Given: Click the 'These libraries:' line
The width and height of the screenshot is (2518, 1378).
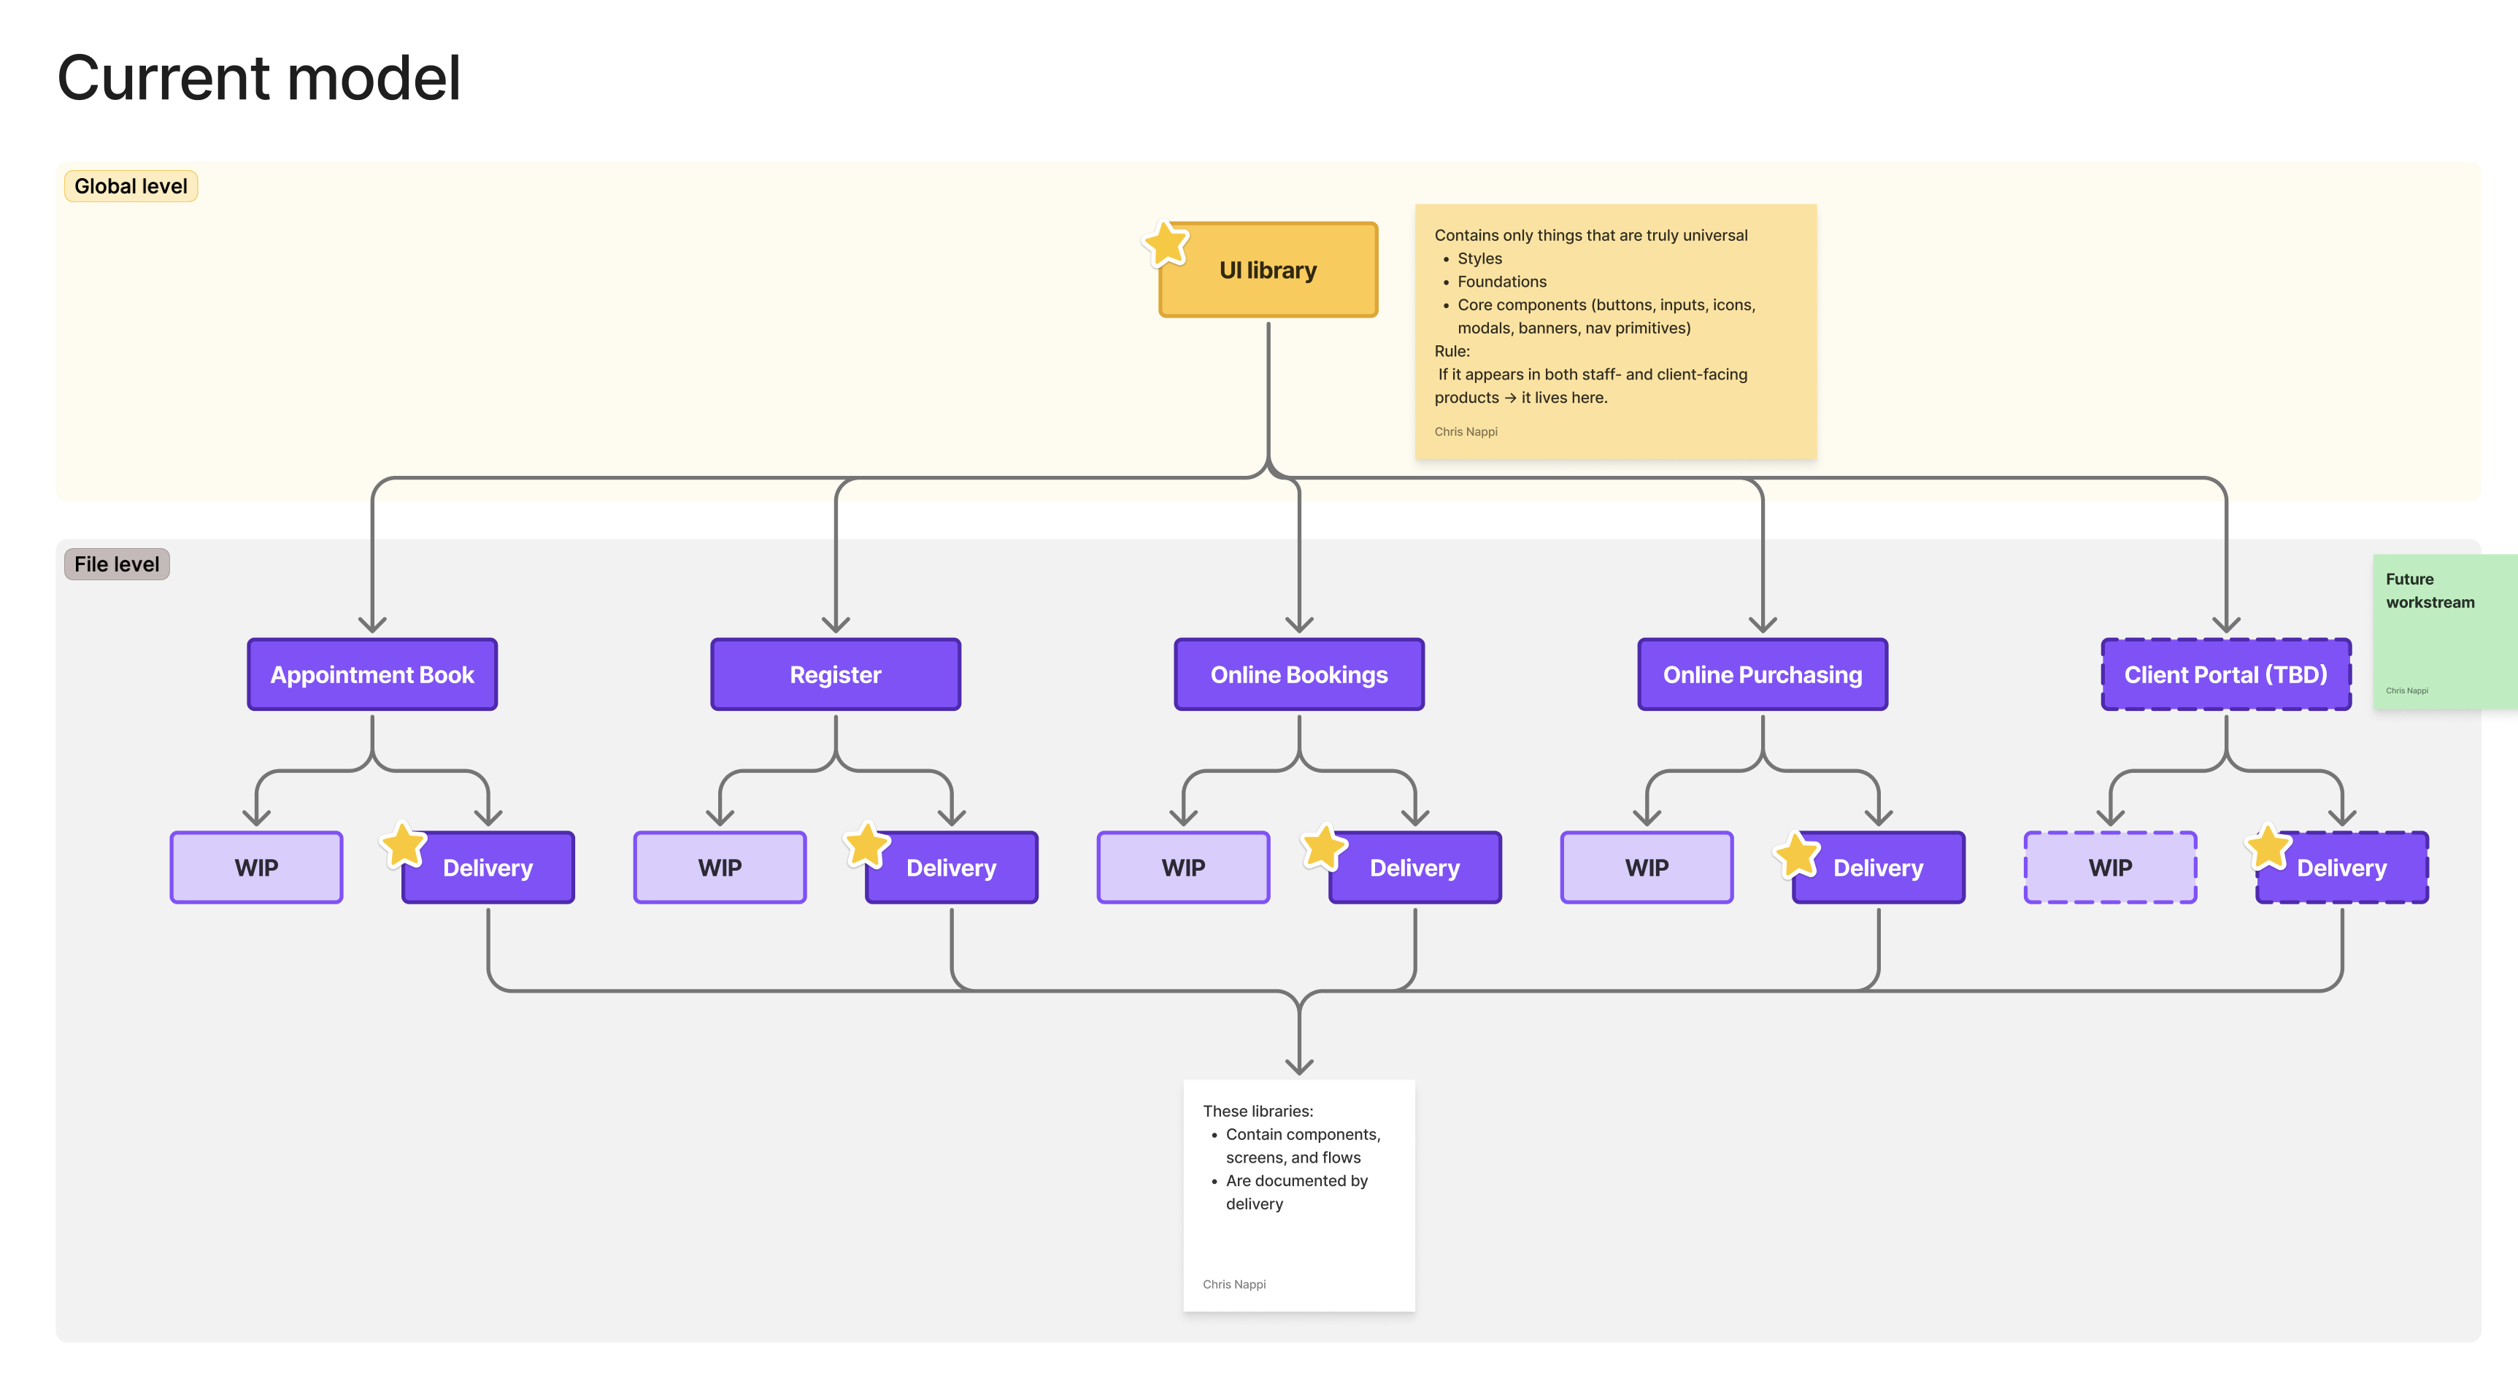Looking at the screenshot, I should 1258,1111.
